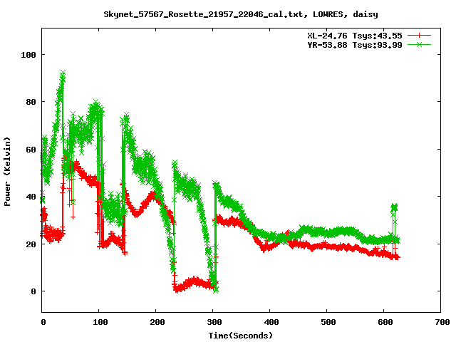Click the Power (Kelvin) y-axis label
This screenshot has height=342, width=456.
(7, 170)
